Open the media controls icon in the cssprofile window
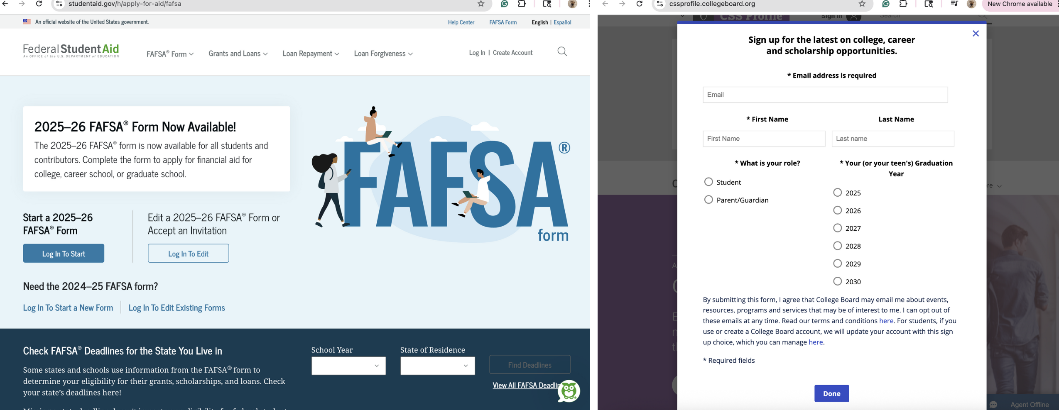 [x=954, y=4]
